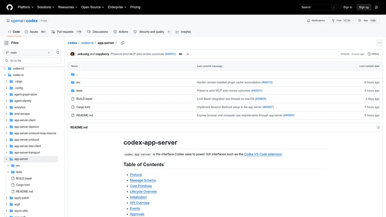
Task: Click the top search box
Action: (318, 7)
